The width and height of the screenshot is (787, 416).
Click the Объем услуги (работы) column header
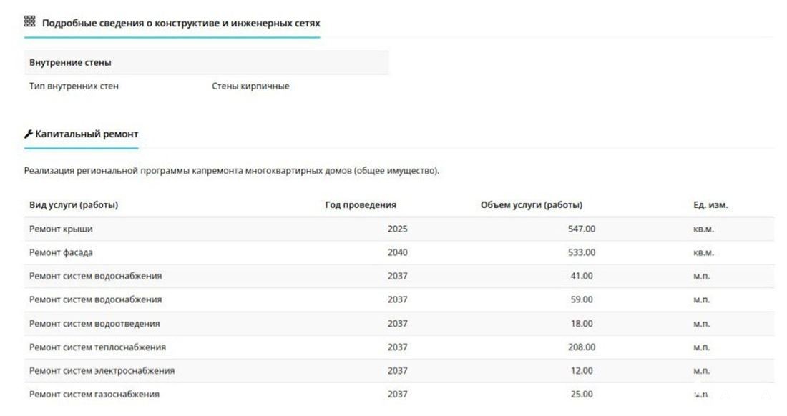tap(532, 205)
